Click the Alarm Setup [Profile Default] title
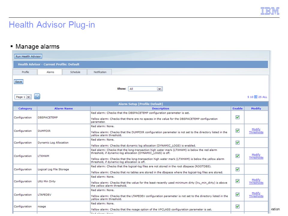This screenshot has width=288, height=216. 140,104
